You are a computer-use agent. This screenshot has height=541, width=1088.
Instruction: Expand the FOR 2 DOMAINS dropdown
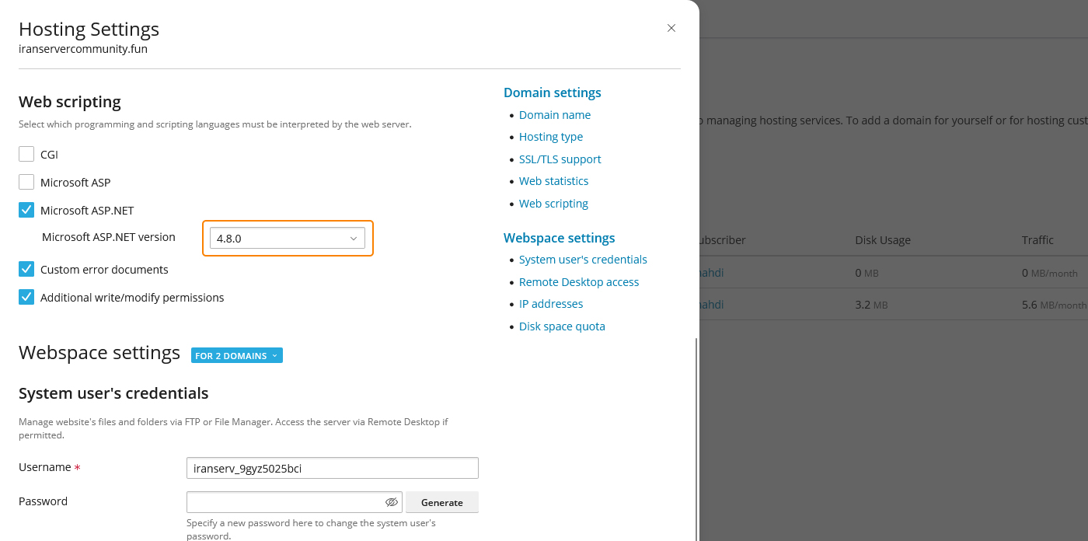click(237, 356)
